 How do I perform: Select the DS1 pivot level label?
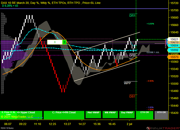(132, 97)
